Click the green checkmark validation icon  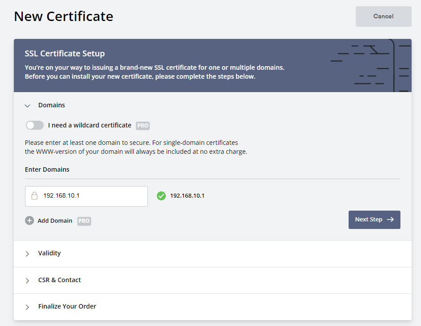tap(161, 196)
